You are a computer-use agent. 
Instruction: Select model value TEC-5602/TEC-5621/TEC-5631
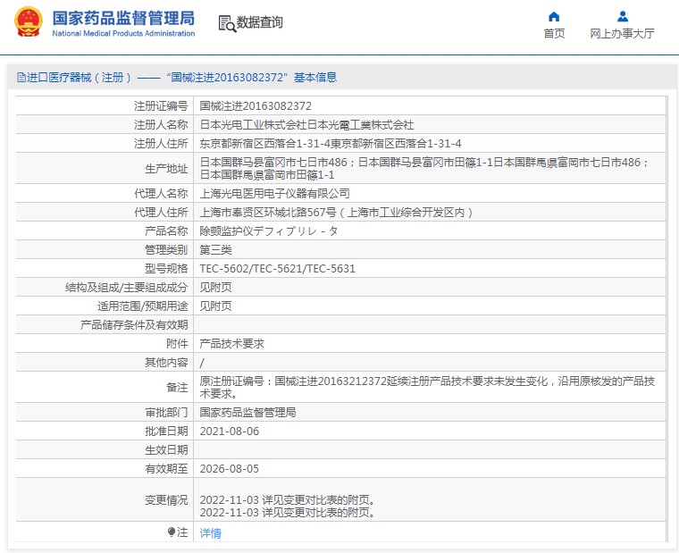pos(277,269)
